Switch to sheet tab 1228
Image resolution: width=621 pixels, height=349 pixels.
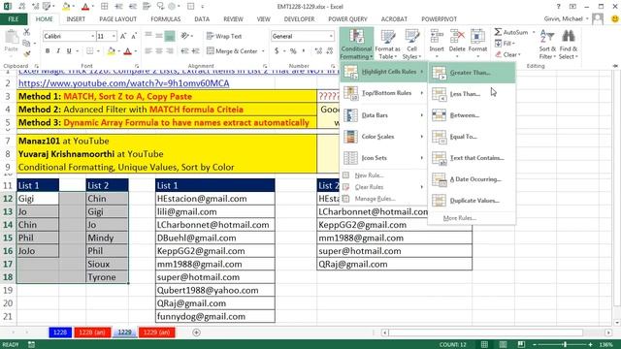[60, 333]
